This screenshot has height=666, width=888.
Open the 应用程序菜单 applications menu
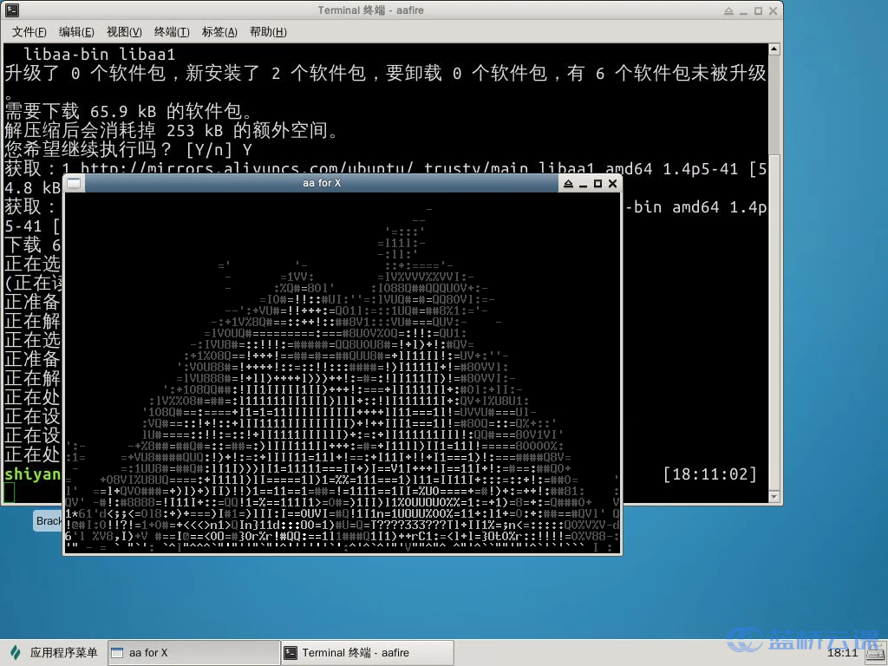pos(55,652)
